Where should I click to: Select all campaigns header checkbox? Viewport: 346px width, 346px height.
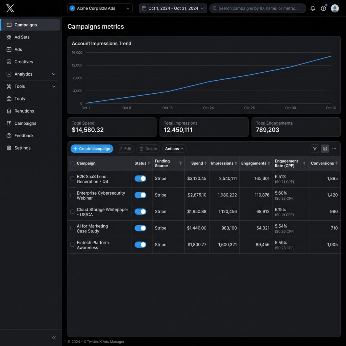72,163
